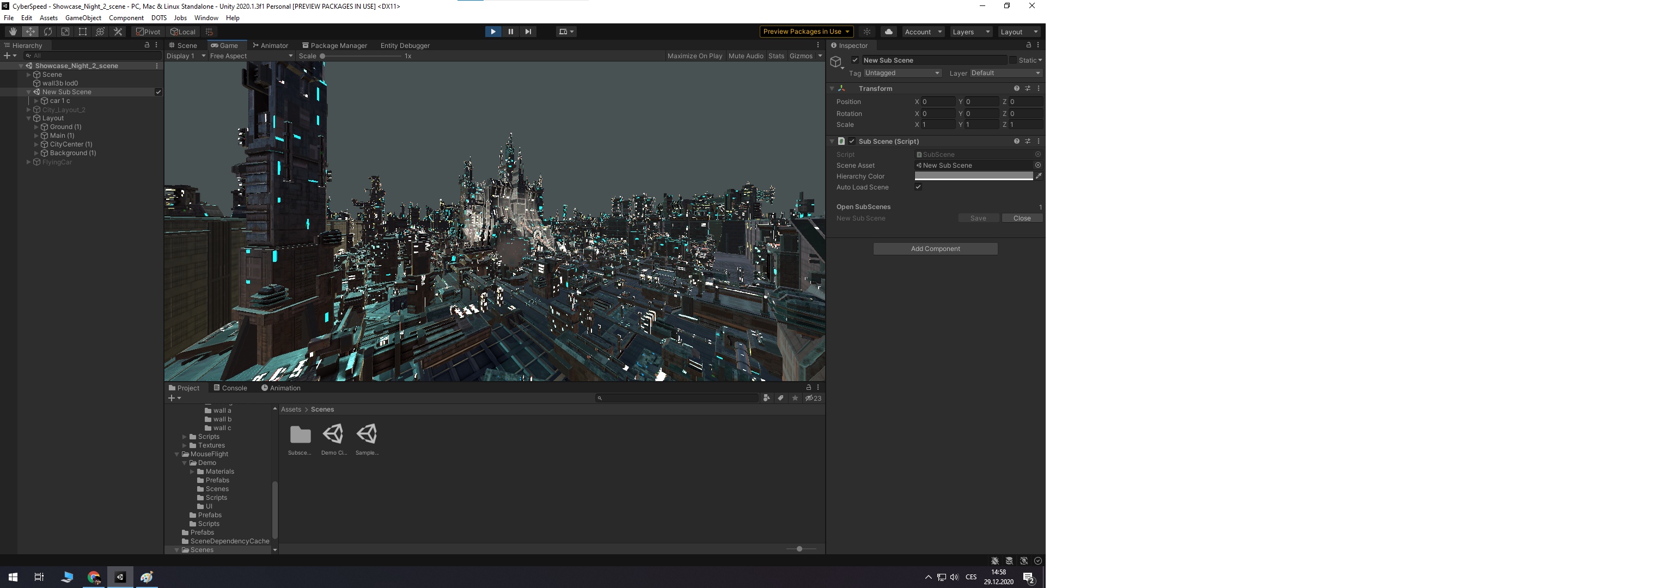This screenshot has width=1660, height=588.
Task: Toggle the grid snapping icon
Action: 210,32
